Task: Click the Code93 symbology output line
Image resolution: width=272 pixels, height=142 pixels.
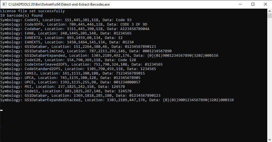Action: point(66,20)
